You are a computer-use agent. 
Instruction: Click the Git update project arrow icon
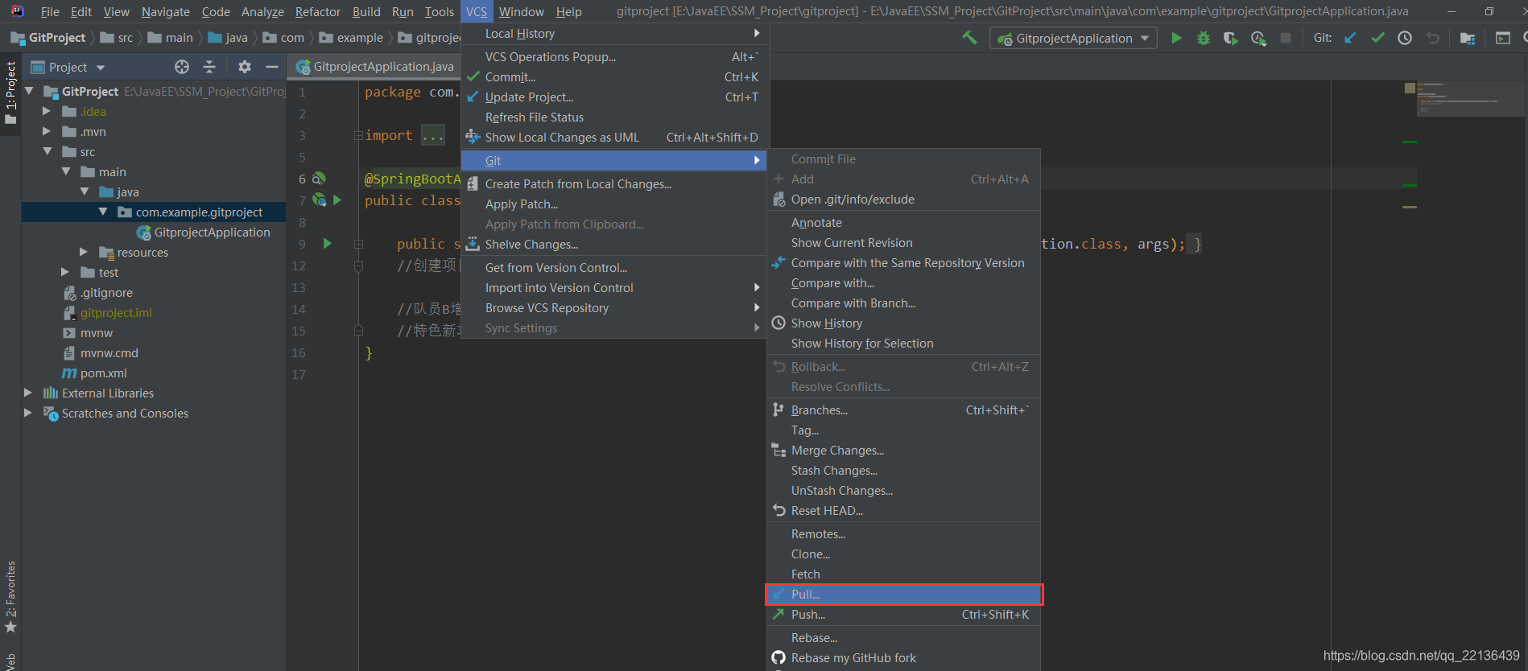(x=1351, y=38)
